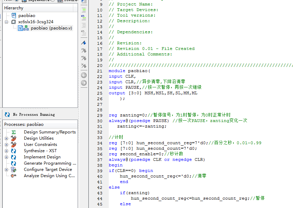Select the paobiao project item in hierarchy
The width and height of the screenshot is (293, 208).
[x=27, y=16]
